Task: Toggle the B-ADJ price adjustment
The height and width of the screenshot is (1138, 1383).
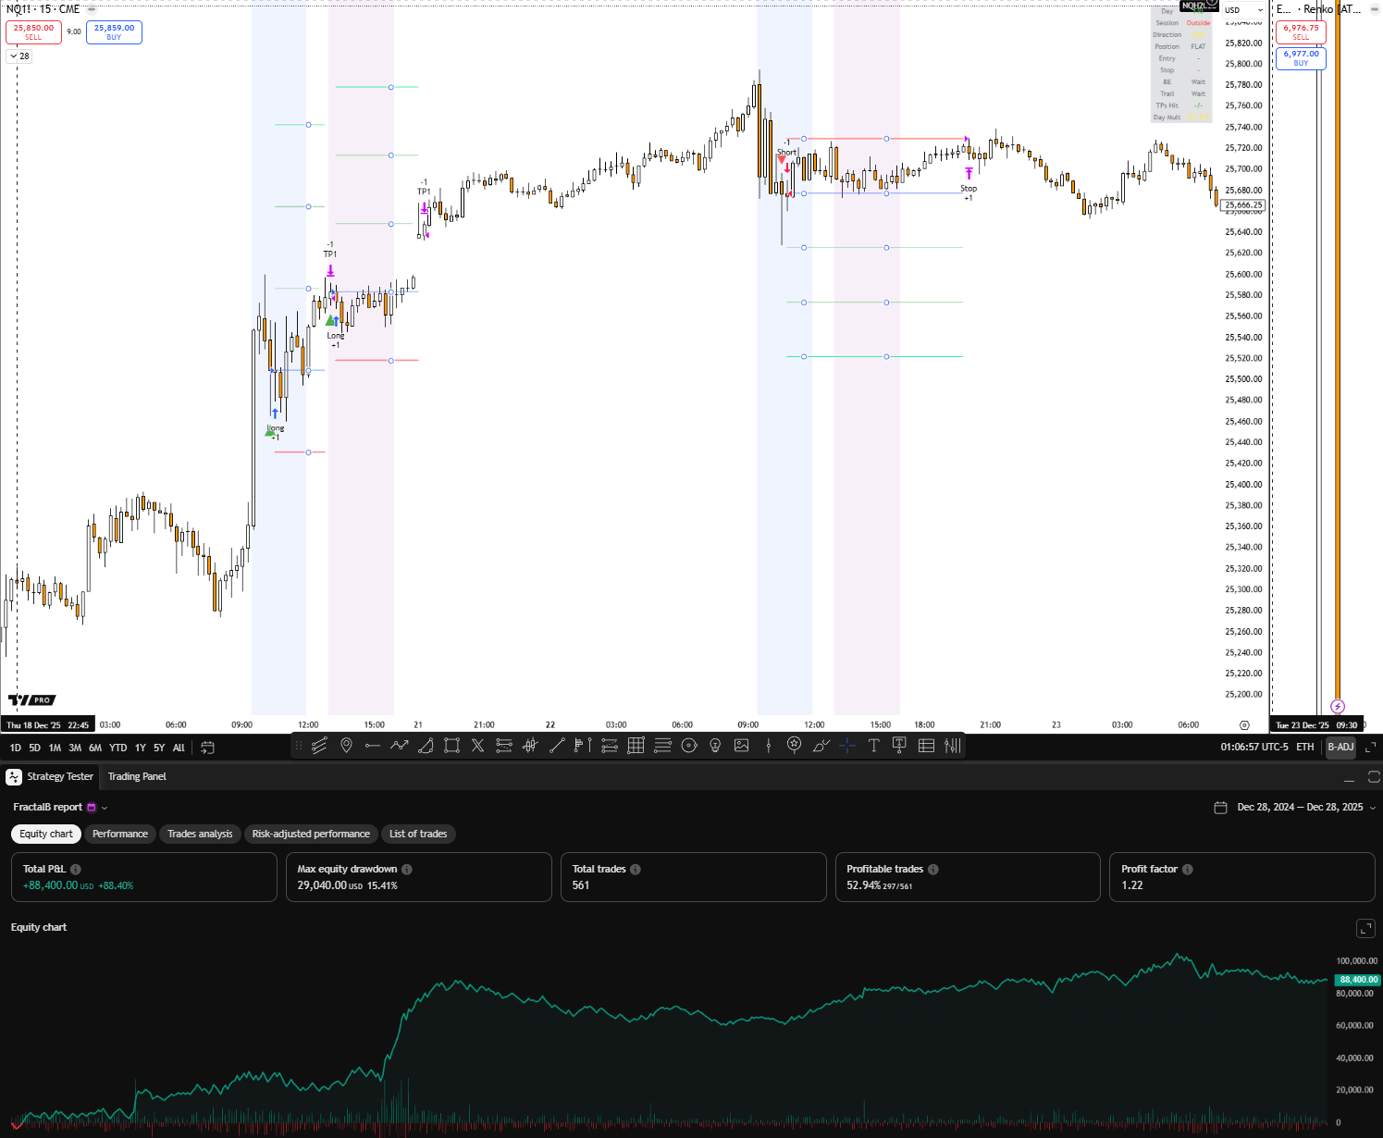Action: (x=1340, y=747)
